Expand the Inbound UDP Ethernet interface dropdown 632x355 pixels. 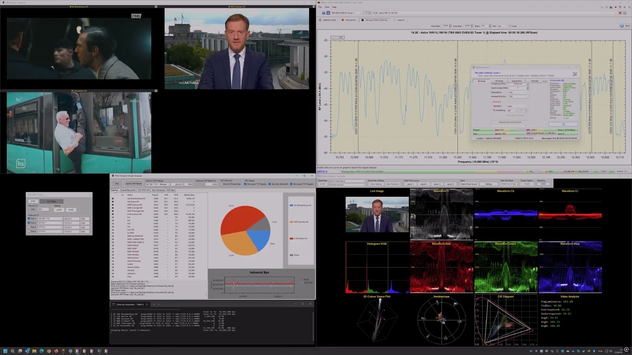pyautogui.click(x=158, y=184)
